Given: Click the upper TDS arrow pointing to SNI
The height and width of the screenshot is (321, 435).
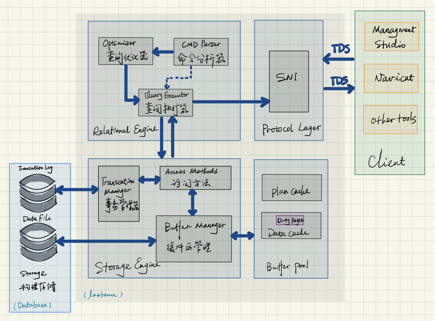Looking at the screenshot, I should [339, 59].
